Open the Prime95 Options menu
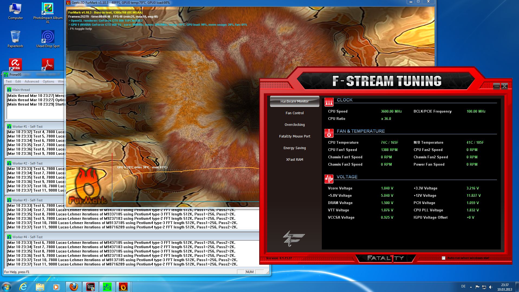The height and width of the screenshot is (292, 519). (48, 81)
